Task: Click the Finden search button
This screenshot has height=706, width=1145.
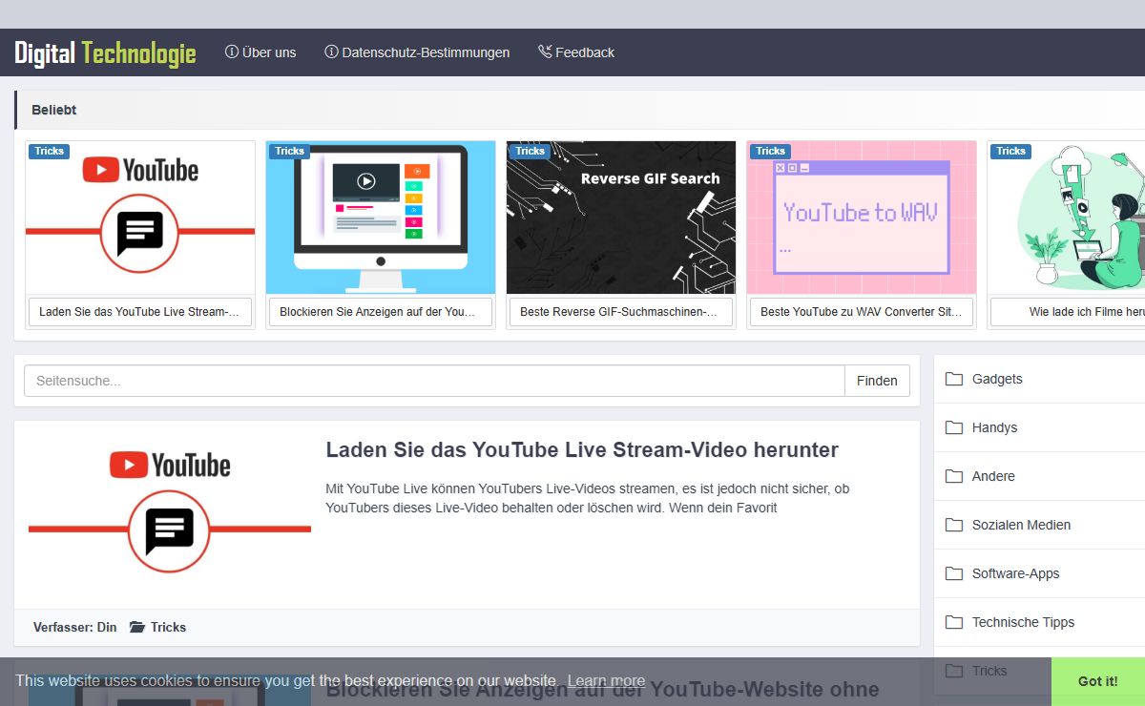Action: [x=877, y=381]
